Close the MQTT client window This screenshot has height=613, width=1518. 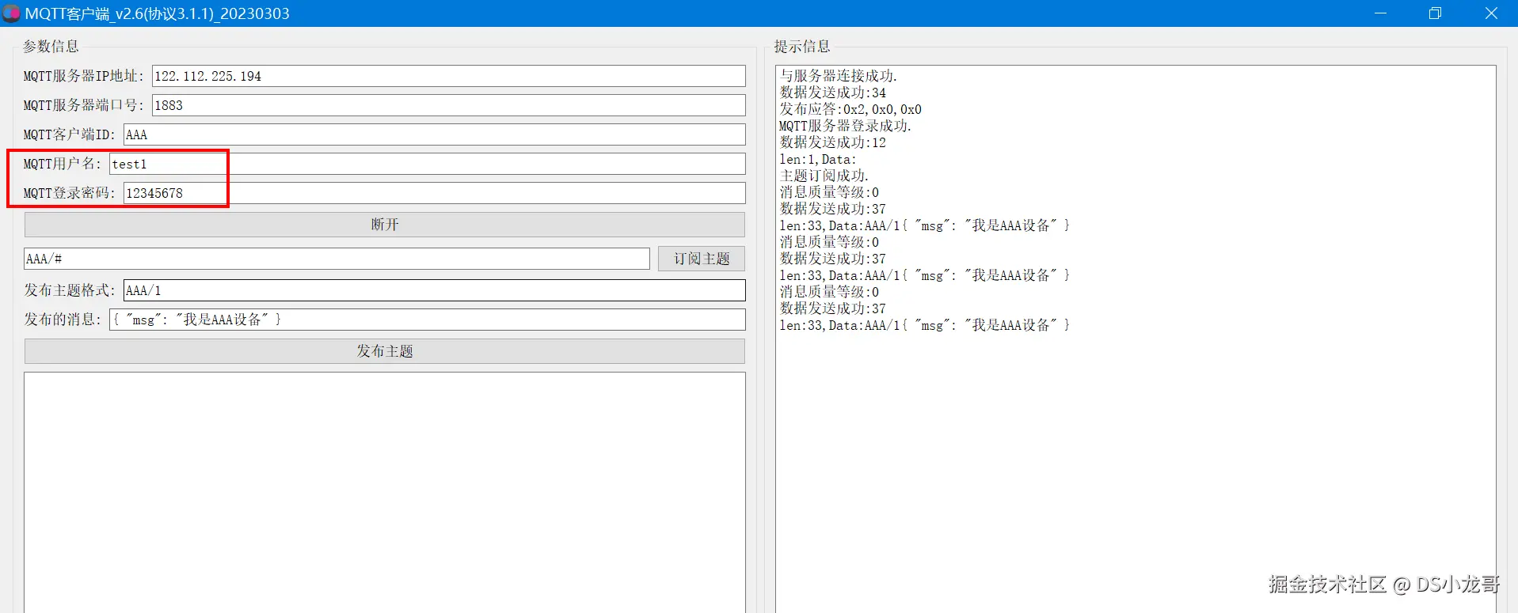pyautogui.click(x=1490, y=13)
